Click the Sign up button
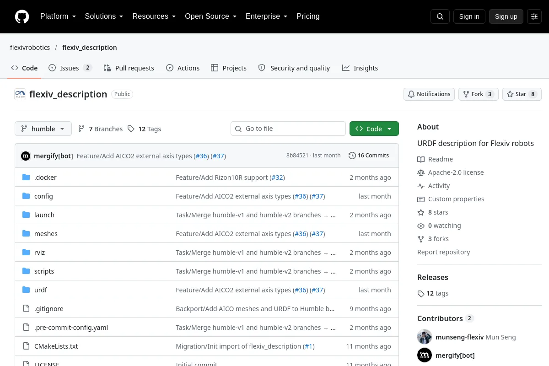The width and height of the screenshot is (549, 366). 506,16
